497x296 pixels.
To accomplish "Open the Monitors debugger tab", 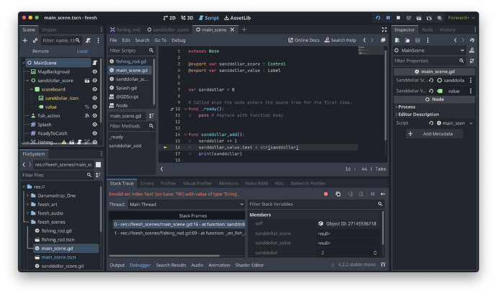I will pos(228,183).
